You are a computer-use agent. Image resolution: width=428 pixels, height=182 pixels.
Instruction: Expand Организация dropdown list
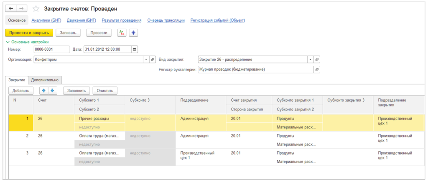[x=146, y=59]
